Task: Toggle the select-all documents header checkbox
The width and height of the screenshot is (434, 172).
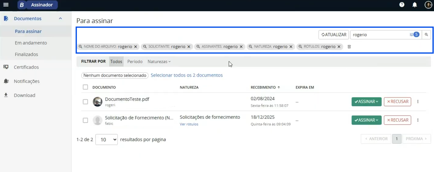Action: pyautogui.click(x=85, y=87)
